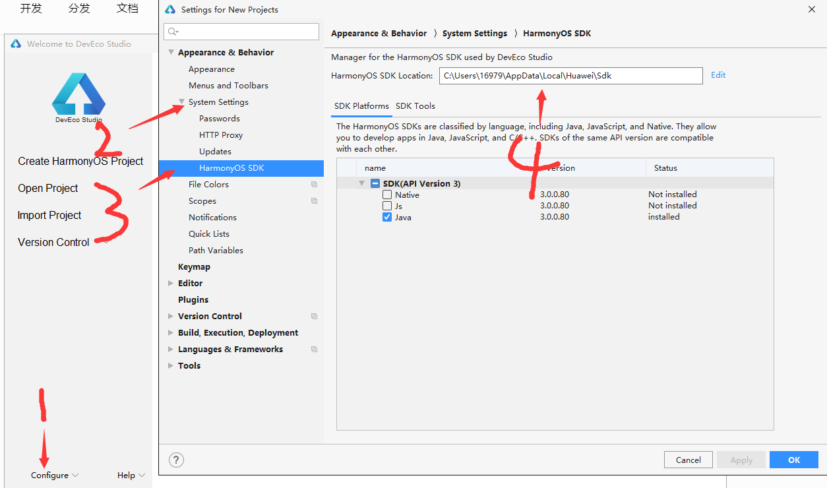
Task: Click Version Control in Welcome window
Action: 53,243
